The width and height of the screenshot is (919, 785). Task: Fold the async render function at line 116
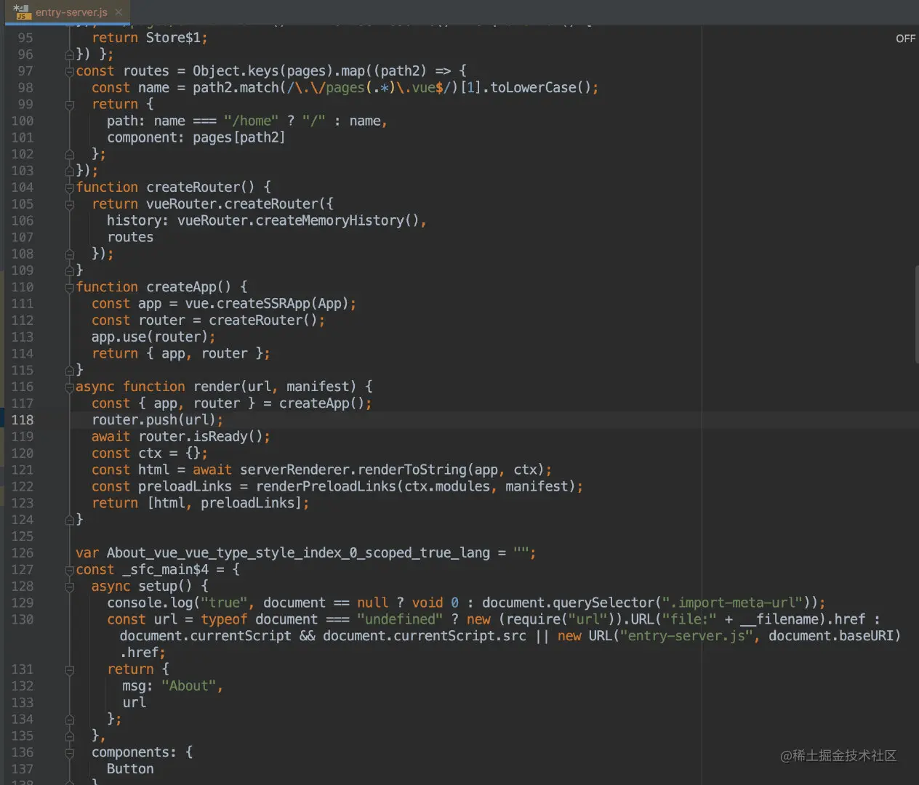coord(70,387)
